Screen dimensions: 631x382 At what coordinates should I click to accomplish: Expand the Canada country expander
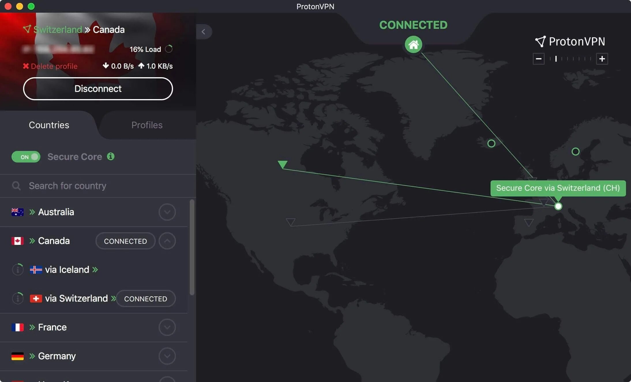click(167, 241)
